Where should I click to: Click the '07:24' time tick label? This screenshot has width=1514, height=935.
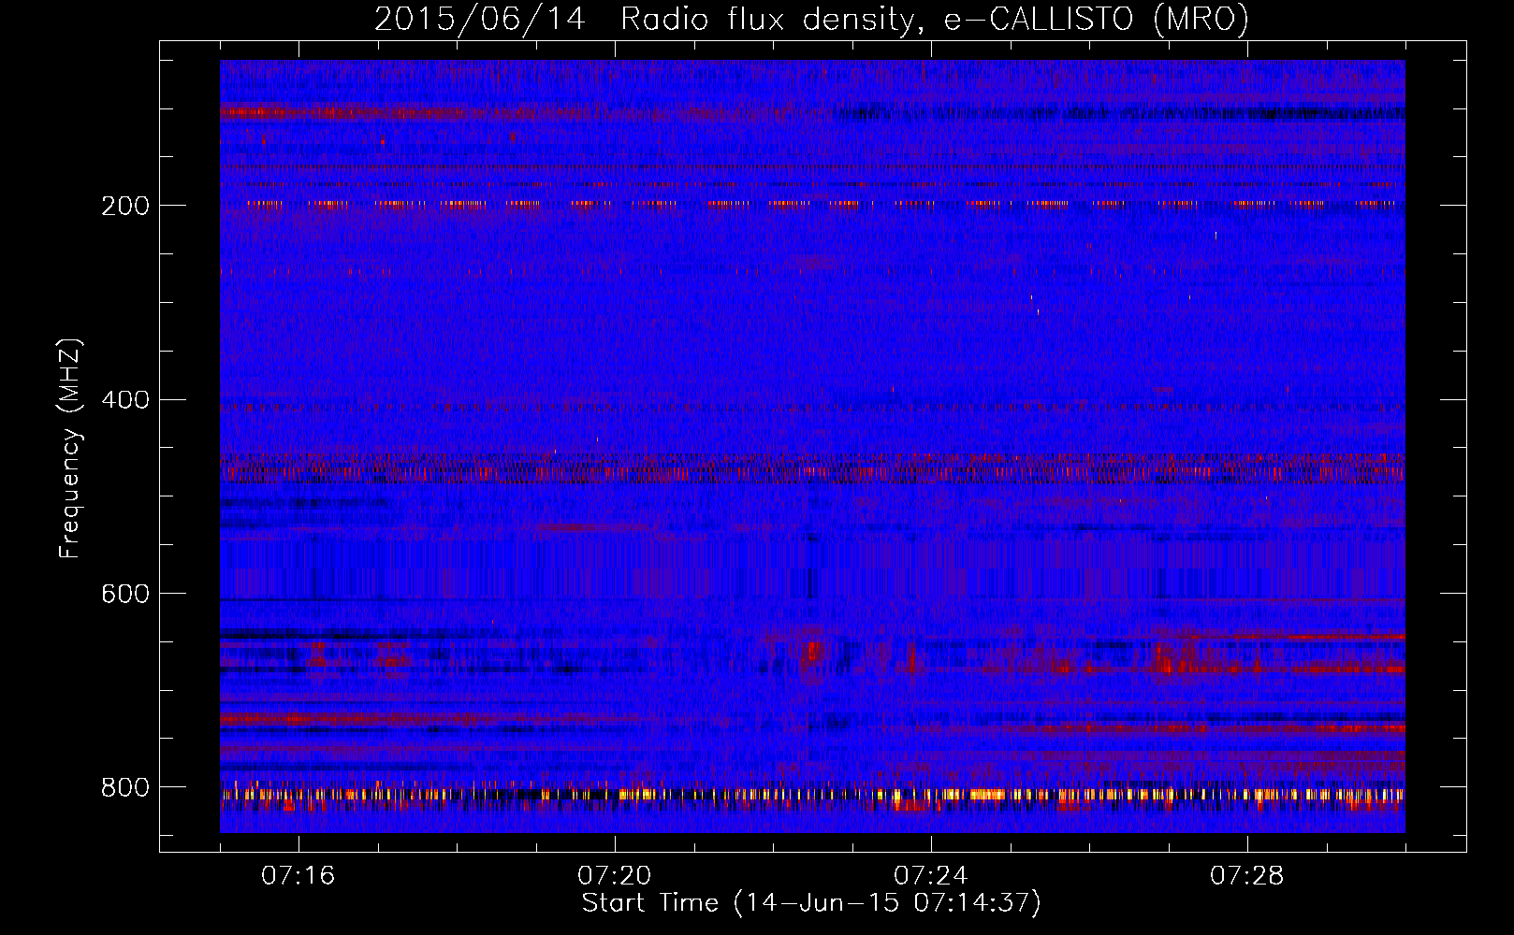931,876
